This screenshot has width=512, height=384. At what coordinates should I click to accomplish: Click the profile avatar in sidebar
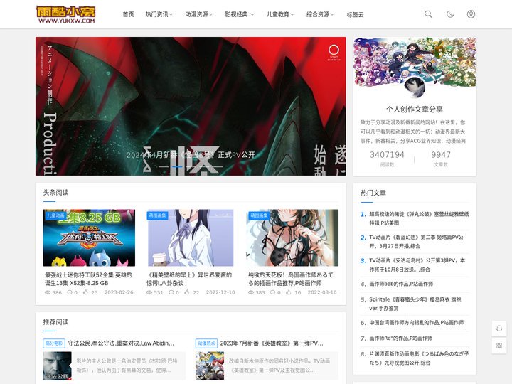click(x=415, y=87)
